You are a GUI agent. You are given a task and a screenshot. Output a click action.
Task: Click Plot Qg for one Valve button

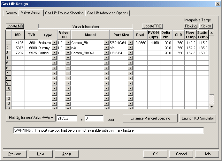31,118
